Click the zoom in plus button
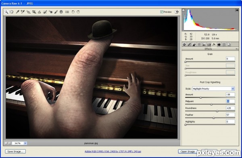 pyautogui.click(x=10, y=143)
